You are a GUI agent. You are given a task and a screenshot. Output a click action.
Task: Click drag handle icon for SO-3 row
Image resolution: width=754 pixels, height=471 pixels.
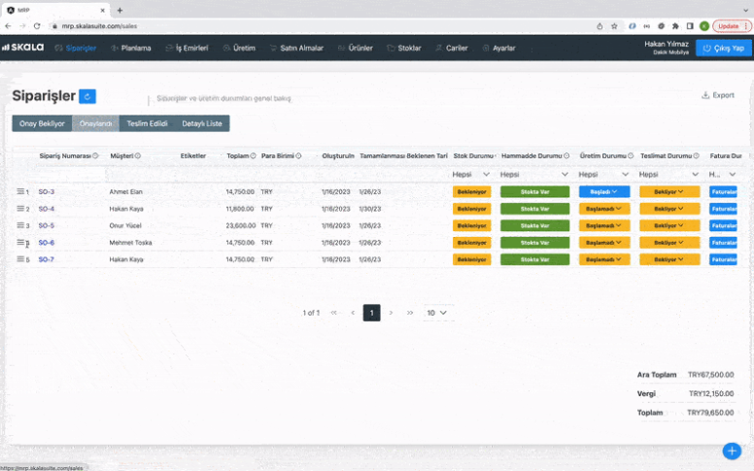tap(20, 191)
